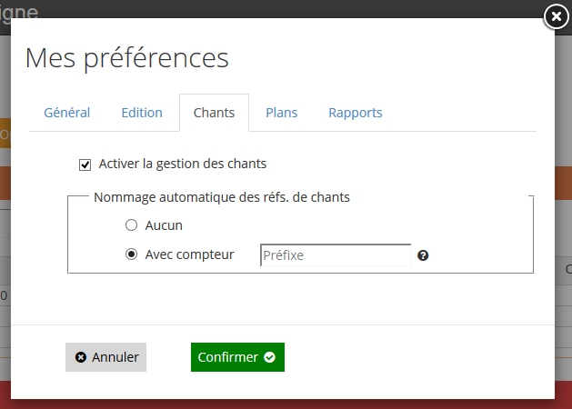Click the Aucun option label text
572x409 pixels.
click(x=165, y=225)
